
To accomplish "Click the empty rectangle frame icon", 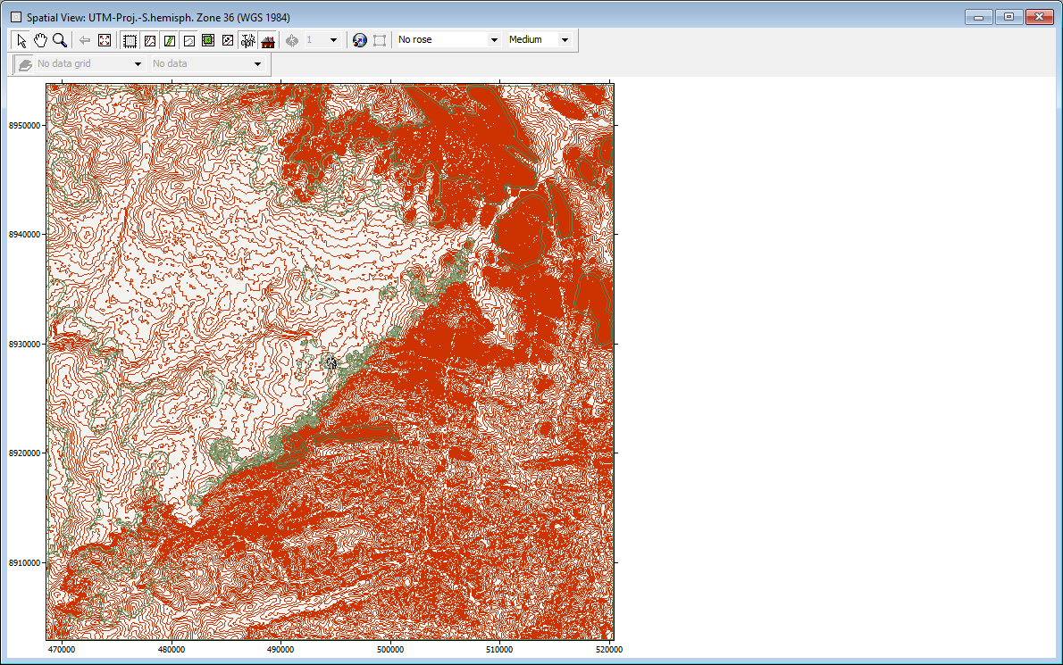I will point(380,40).
